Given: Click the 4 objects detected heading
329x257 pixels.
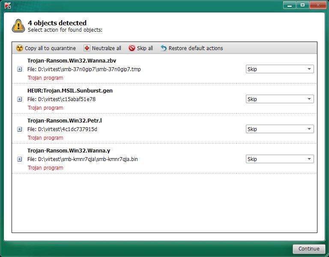Looking at the screenshot, I should (57, 23).
